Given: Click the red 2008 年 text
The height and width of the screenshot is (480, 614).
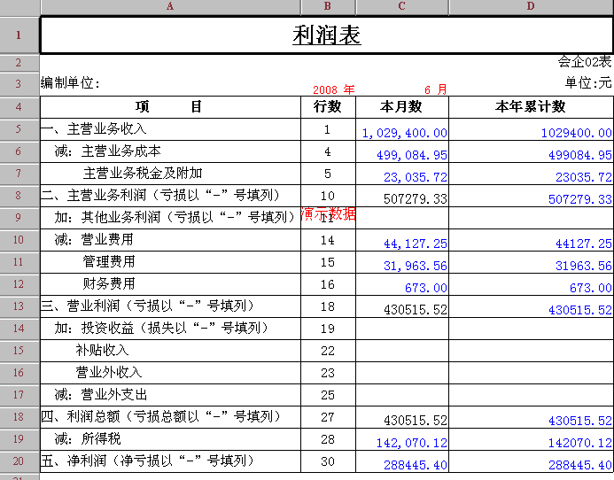Looking at the screenshot, I should tap(334, 89).
